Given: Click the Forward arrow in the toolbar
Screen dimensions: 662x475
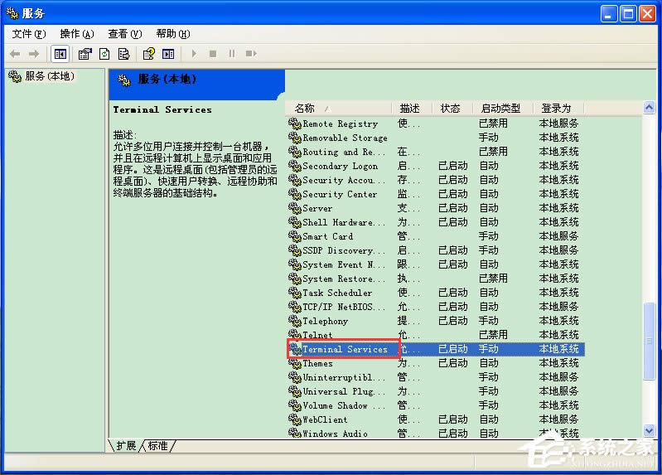Looking at the screenshot, I should pos(34,54).
